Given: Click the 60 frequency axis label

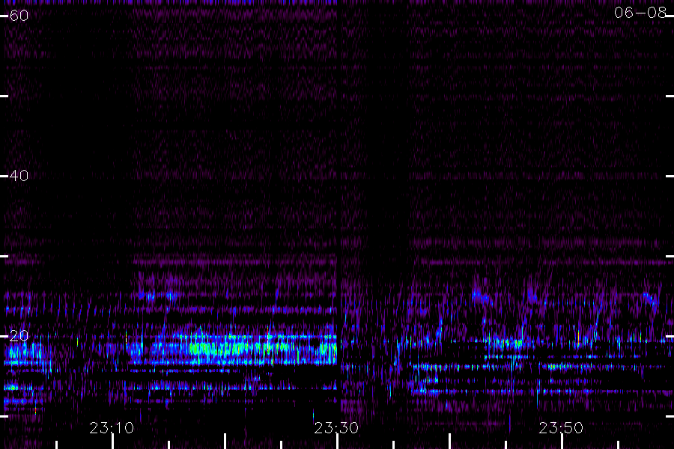Looking at the screenshot, I should (x=19, y=16).
